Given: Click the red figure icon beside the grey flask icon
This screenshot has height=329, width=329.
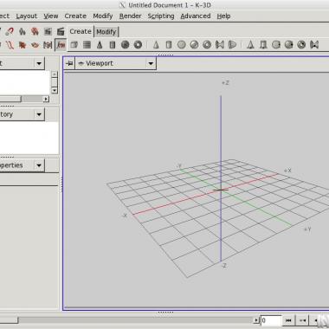Looking at the screenshot, I should [35, 31].
